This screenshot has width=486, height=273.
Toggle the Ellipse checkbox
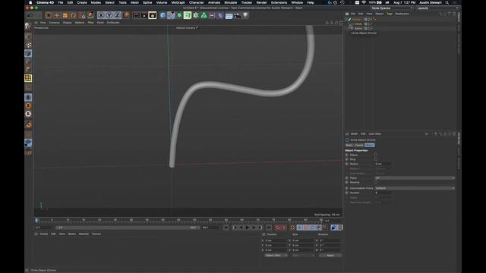coord(376,155)
